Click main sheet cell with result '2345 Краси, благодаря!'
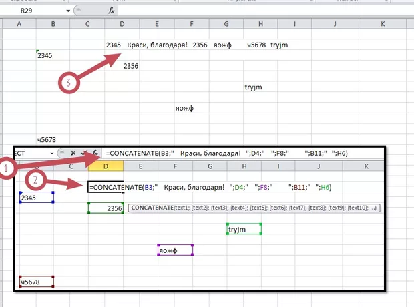Image resolution: width=414 pixels, height=307 pixels. 122,45
